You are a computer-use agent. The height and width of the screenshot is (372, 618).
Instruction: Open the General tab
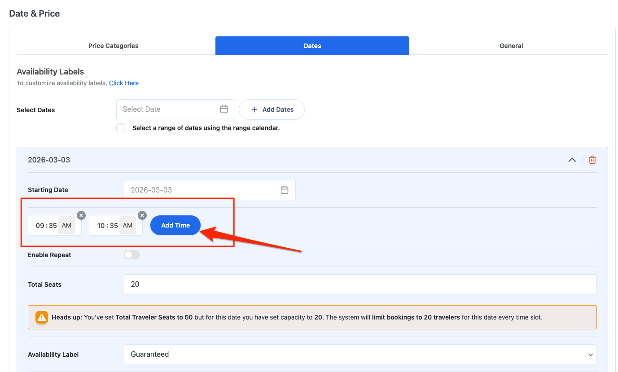[511, 46]
